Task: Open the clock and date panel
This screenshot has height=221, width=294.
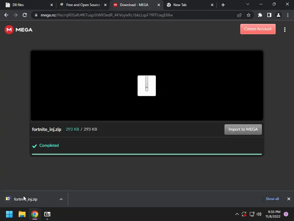Action: [273, 214]
